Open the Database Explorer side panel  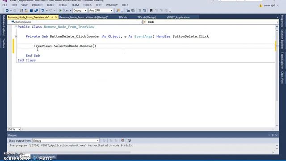[4, 25]
